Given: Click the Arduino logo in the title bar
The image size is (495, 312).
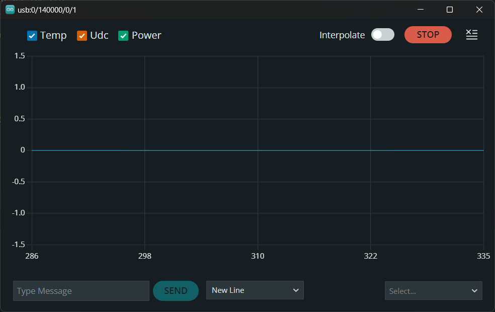Looking at the screenshot, I should 10,10.
